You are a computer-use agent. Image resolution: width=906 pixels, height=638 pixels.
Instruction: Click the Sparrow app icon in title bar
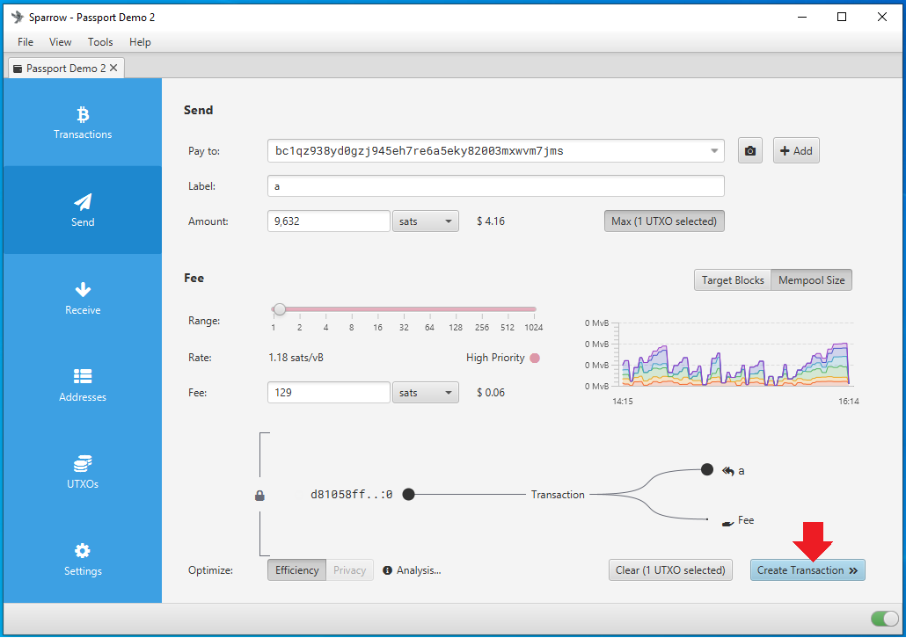click(x=18, y=17)
